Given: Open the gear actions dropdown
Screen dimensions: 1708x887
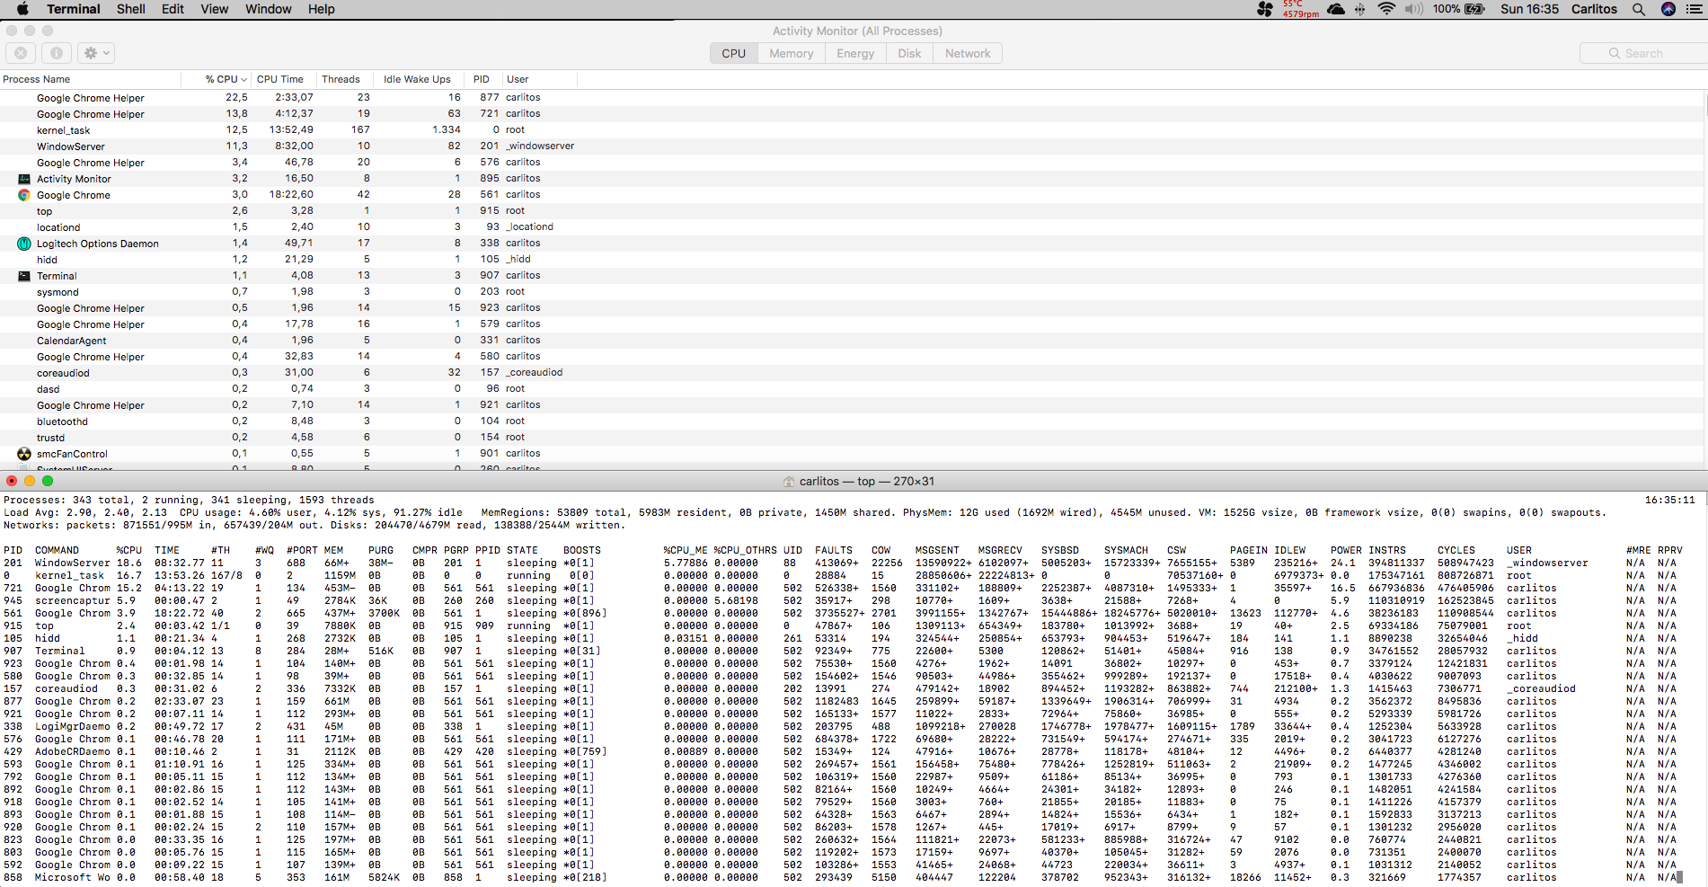Looking at the screenshot, I should 96,53.
